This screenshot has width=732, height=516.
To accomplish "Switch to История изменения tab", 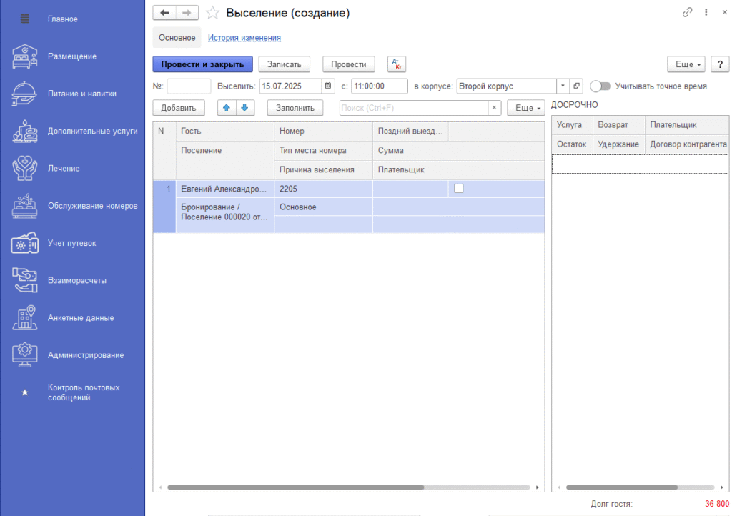I will (244, 38).
